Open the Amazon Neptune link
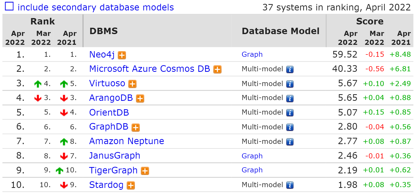This screenshot has width=415, height=193. 126,141
